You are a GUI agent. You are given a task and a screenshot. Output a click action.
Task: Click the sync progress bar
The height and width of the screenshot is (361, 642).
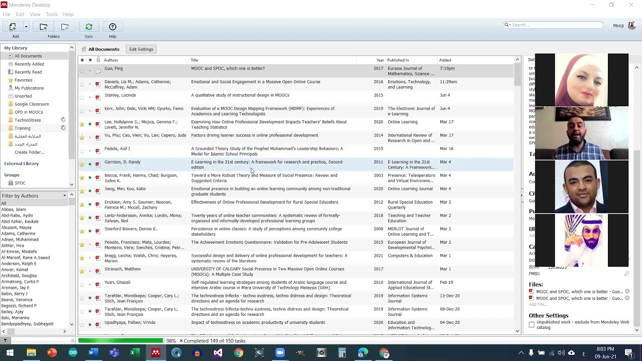[x=120, y=341]
